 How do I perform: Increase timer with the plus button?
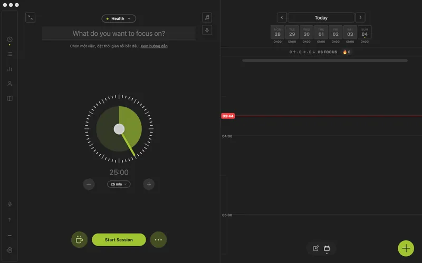(x=149, y=184)
